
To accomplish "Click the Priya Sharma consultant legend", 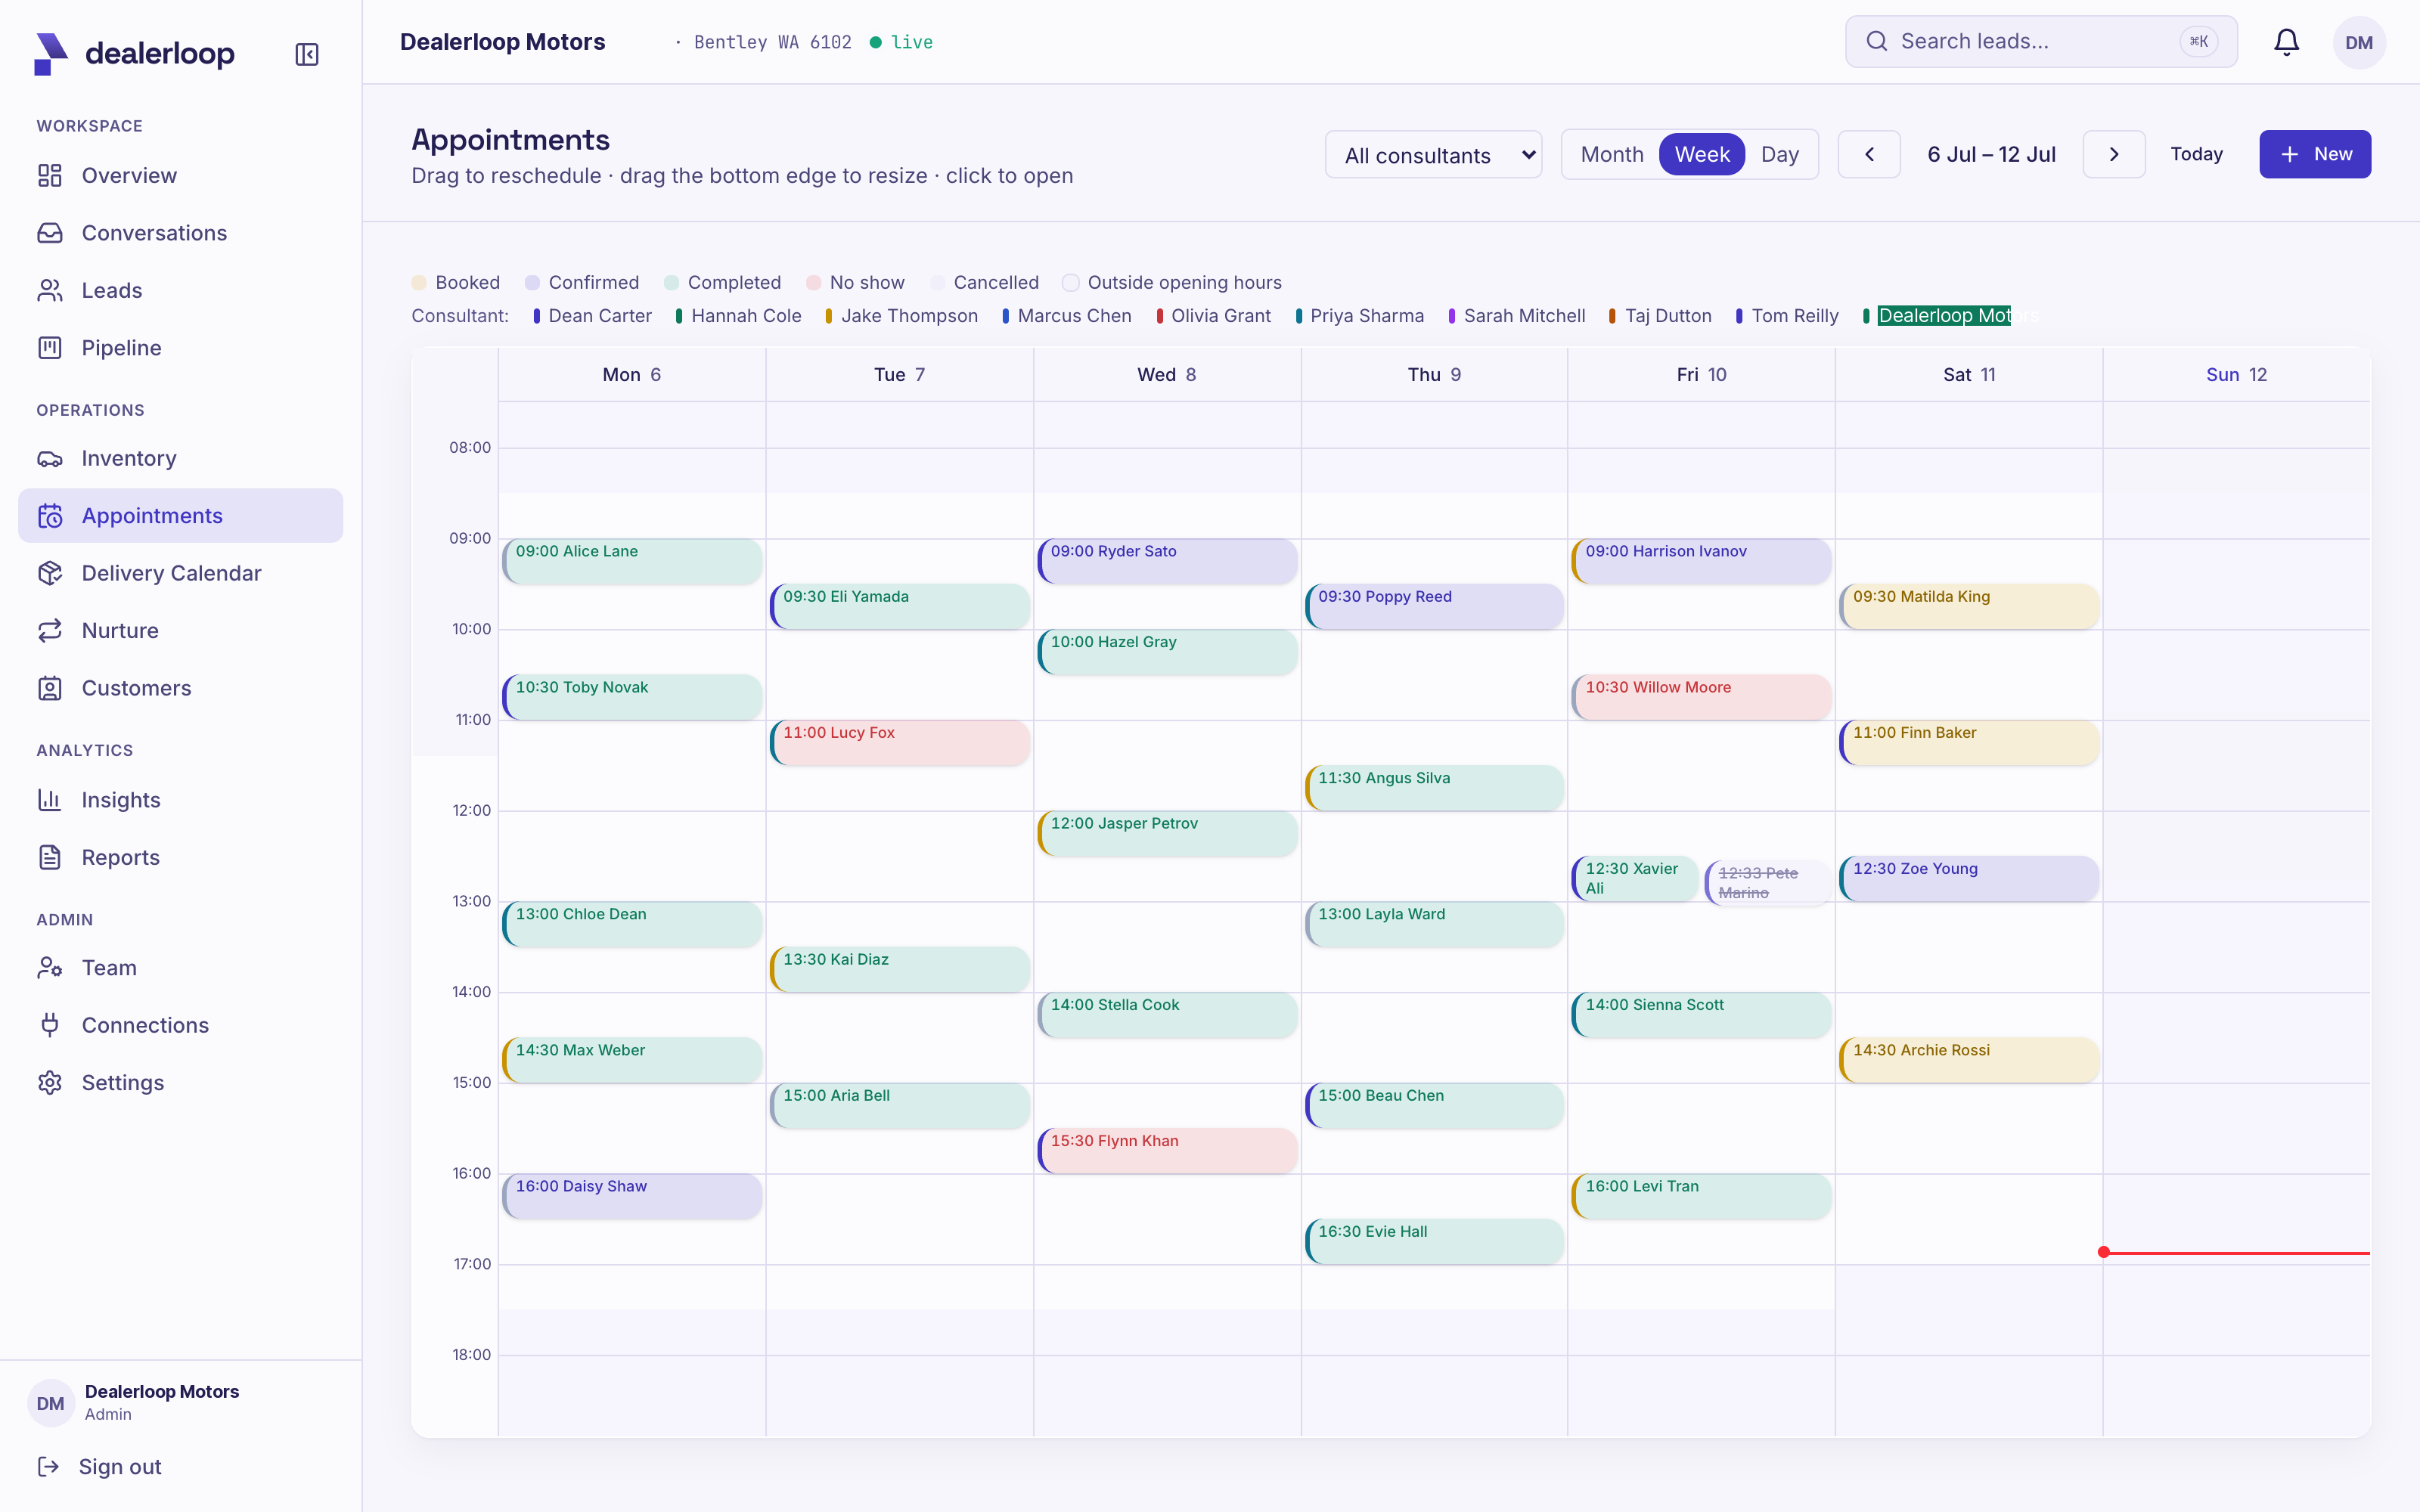I will [1359, 316].
